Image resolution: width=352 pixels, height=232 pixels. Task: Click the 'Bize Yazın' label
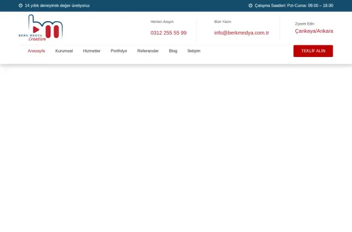[x=223, y=22]
